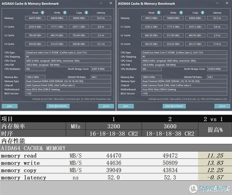Close the left AIDA64 benchmark window

[x=111, y=3]
